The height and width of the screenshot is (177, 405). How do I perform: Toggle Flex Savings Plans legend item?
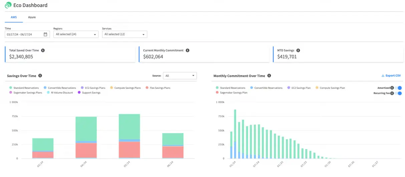[x=158, y=88]
